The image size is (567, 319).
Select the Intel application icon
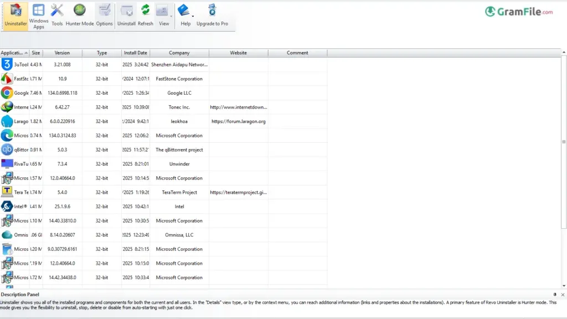click(7, 207)
